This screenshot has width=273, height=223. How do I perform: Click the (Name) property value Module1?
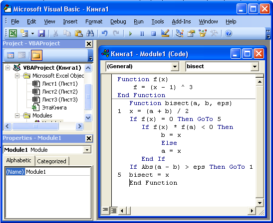[x=57, y=172]
